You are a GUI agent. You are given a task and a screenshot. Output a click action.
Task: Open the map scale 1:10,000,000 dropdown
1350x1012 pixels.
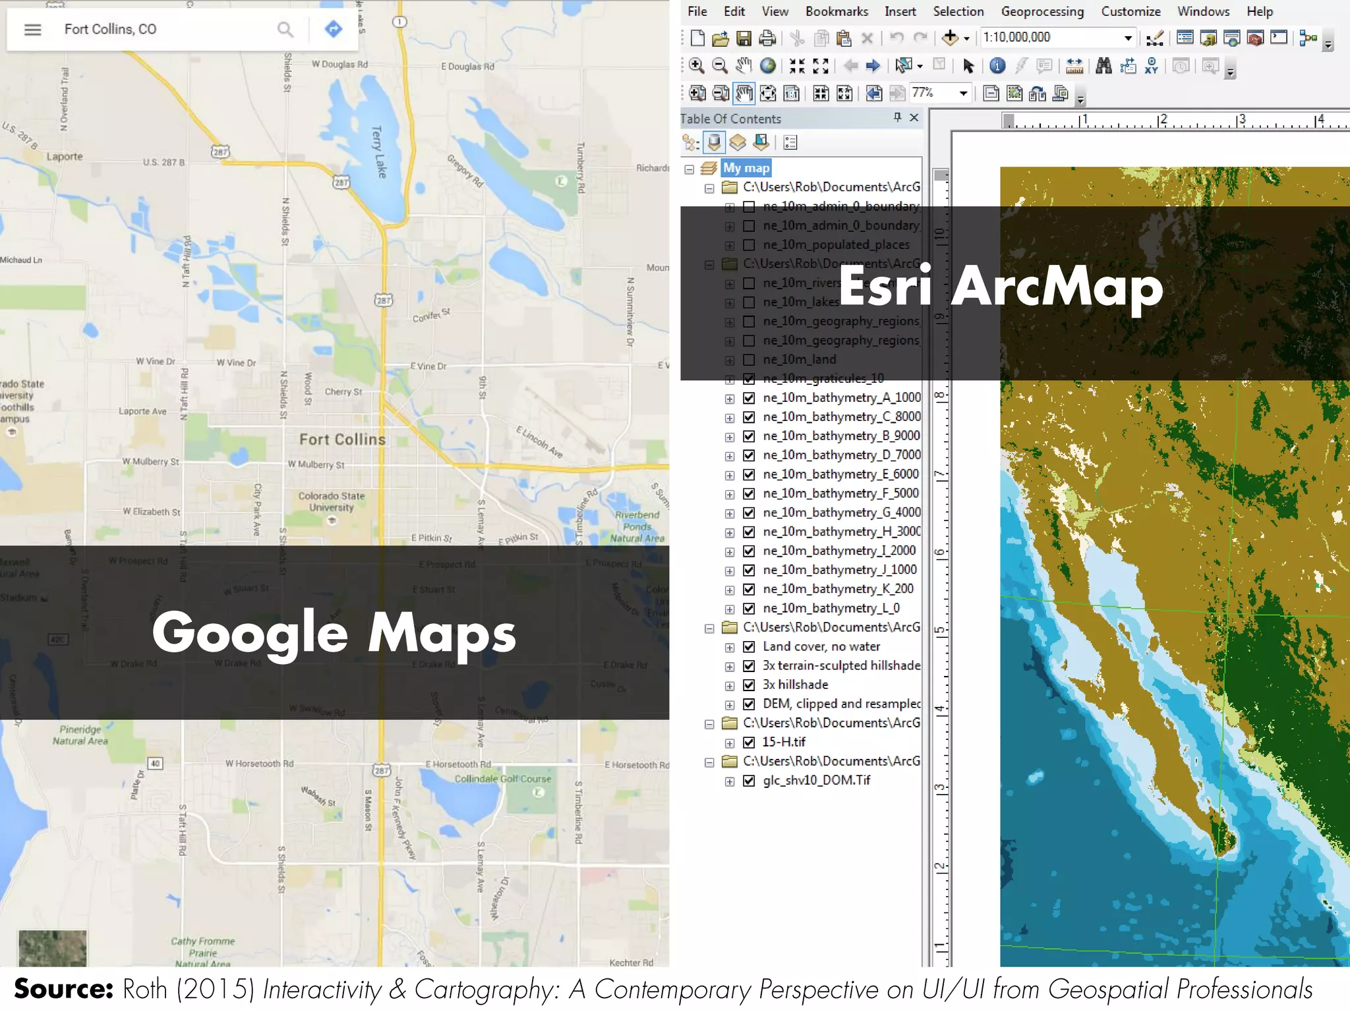tap(1128, 38)
